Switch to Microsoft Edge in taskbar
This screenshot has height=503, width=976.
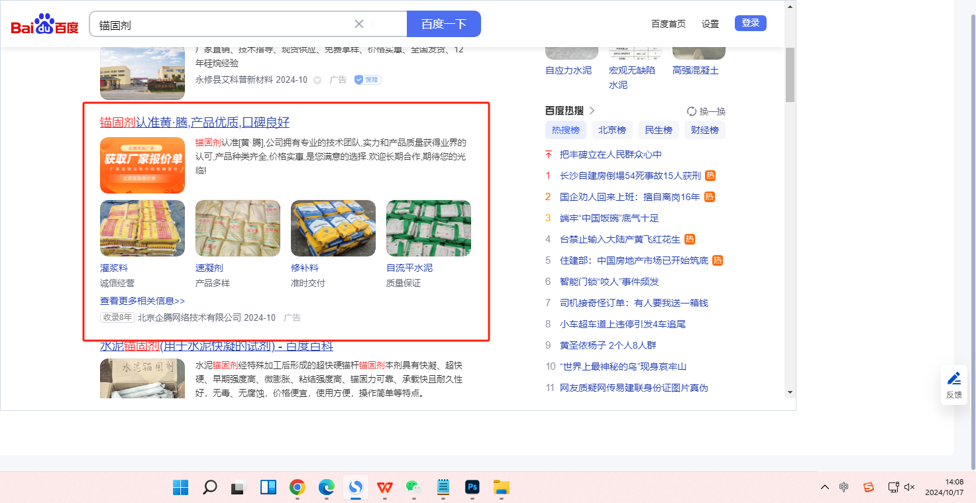tap(327, 488)
